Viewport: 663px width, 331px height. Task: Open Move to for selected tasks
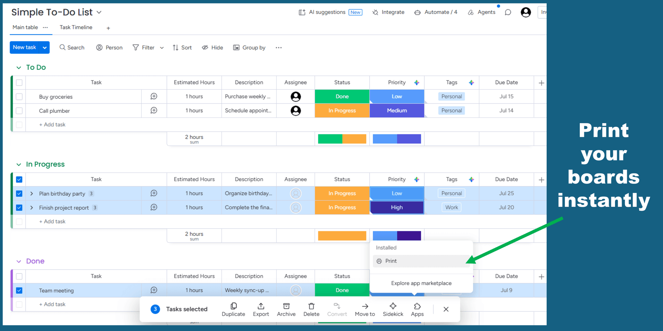click(365, 310)
